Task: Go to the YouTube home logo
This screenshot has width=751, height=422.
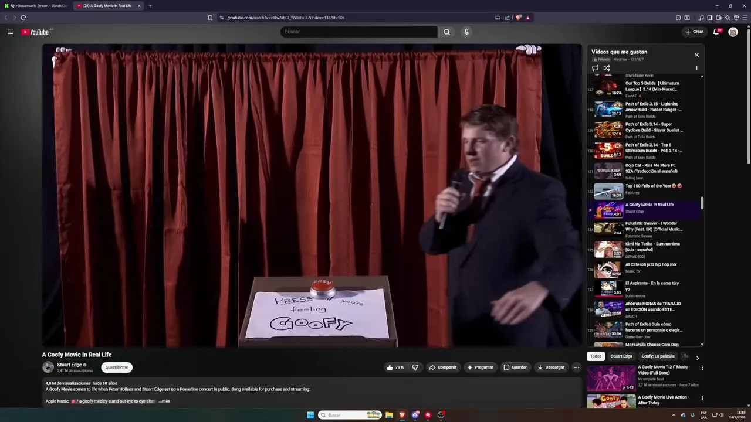Action: tap(35, 32)
